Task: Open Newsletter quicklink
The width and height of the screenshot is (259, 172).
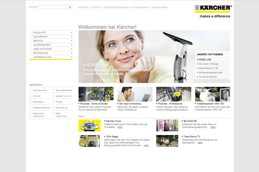Action: pos(38,102)
